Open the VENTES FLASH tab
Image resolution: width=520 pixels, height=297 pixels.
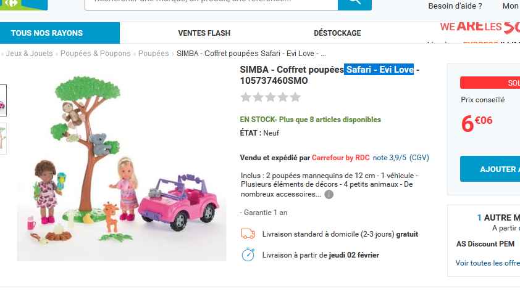click(x=204, y=33)
